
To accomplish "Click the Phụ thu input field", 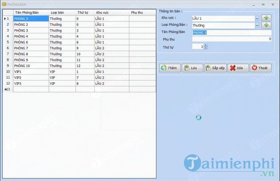I will click(231, 39).
